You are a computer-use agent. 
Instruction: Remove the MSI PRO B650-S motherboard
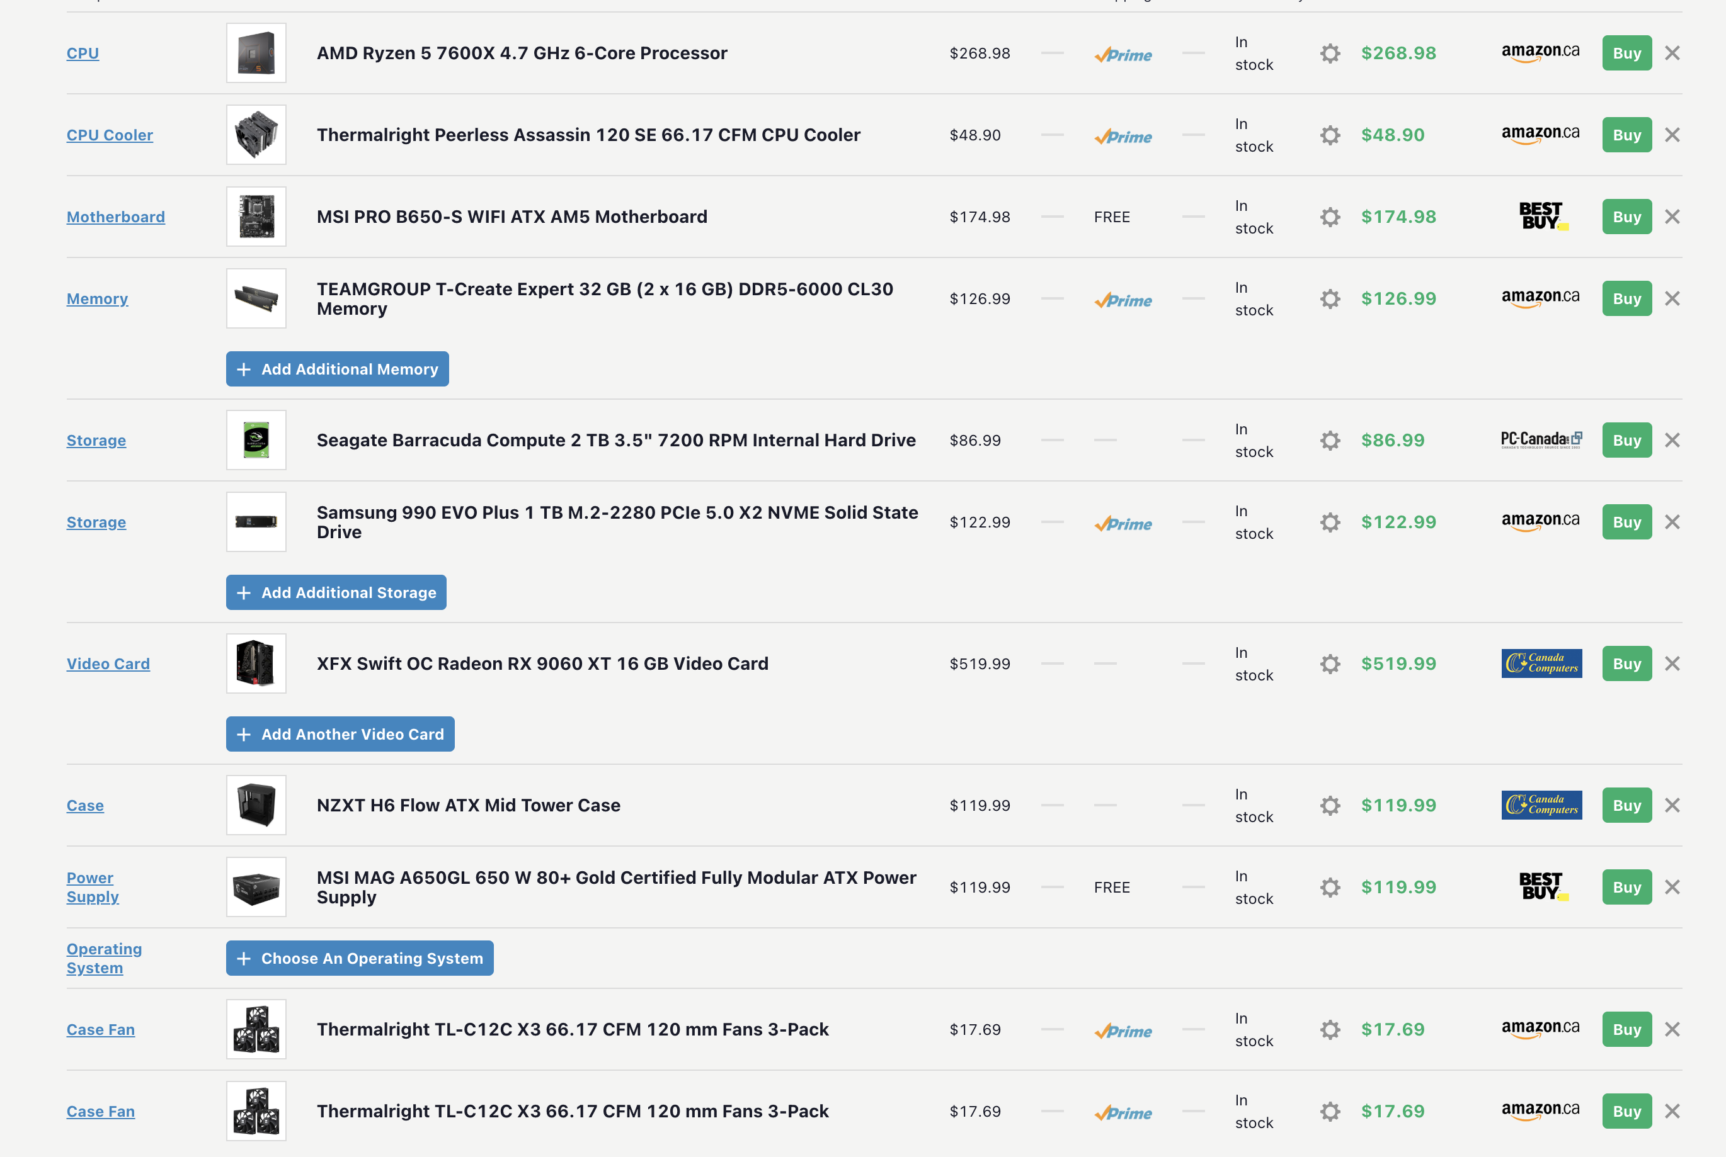(x=1672, y=217)
